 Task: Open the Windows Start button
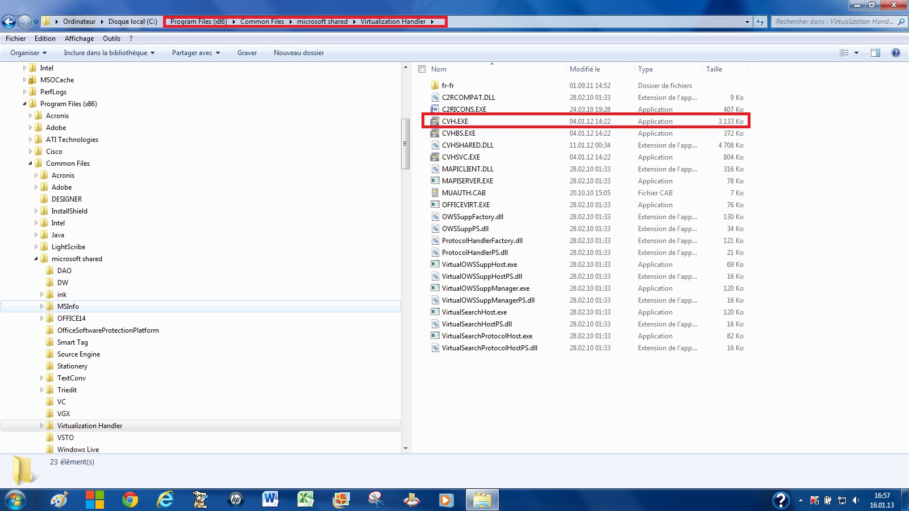pos(15,500)
